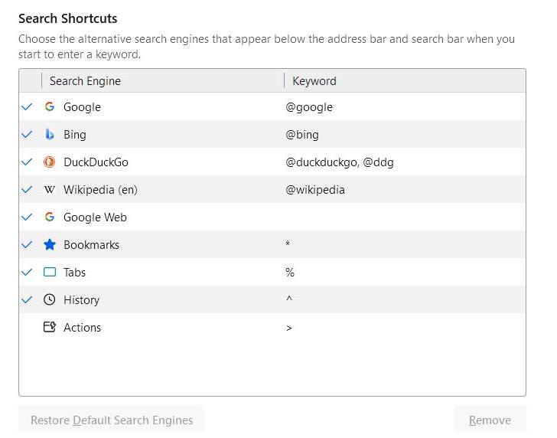The width and height of the screenshot is (557, 438).
Task: Click the Google Web icon
Action: pyautogui.click(x=50, y=217)
